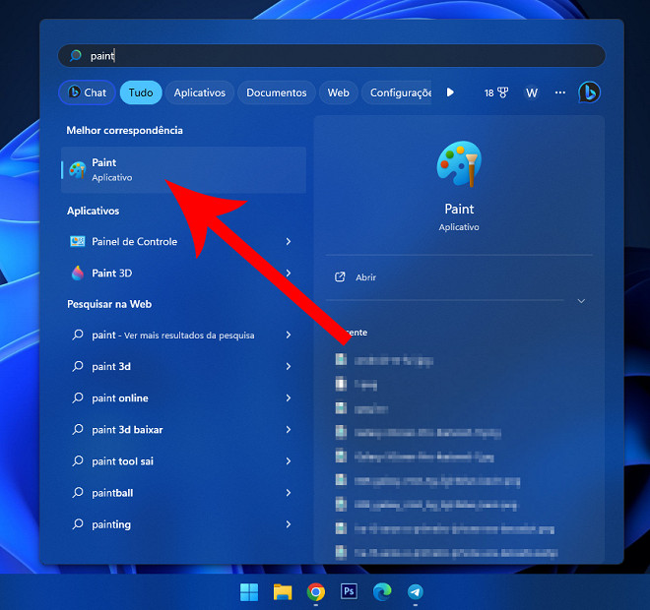Open the Chat button with Bing

tap(87, 92)
